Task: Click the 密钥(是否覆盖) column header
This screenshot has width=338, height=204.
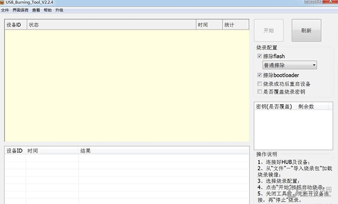Action: (275, 106)
